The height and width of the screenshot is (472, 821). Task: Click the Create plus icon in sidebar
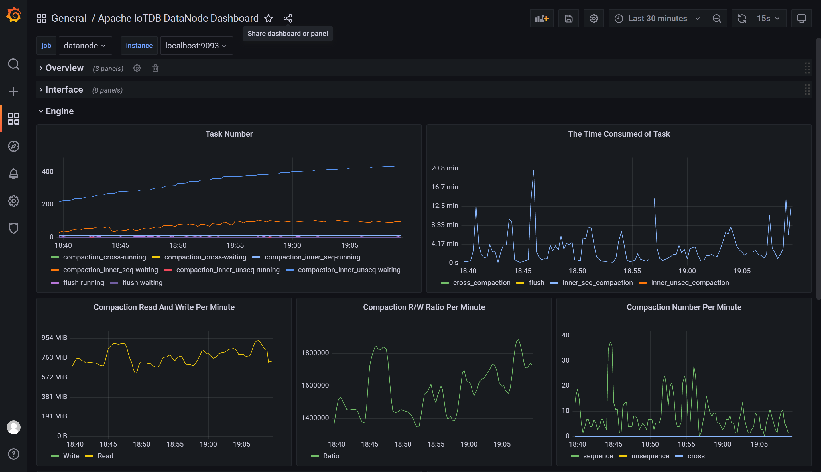(14, 91)
